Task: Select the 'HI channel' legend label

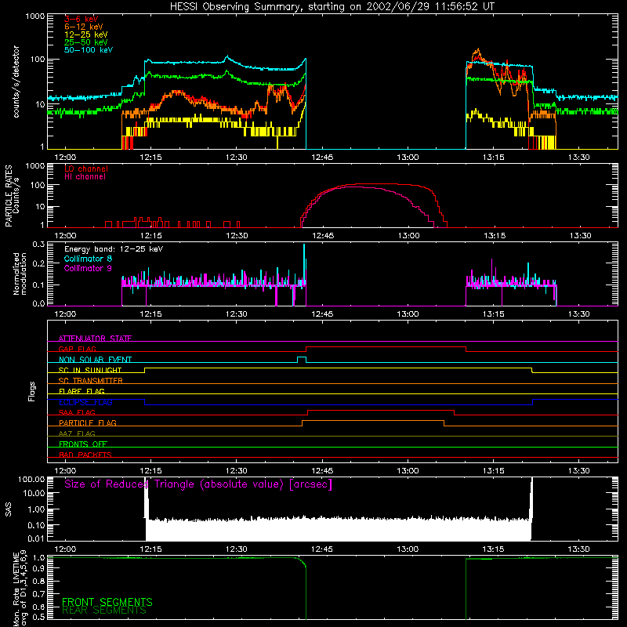Action: (85, 177)
